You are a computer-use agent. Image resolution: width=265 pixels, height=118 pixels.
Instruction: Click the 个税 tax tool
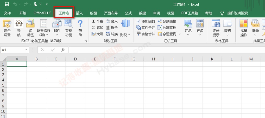coord(97,21)
